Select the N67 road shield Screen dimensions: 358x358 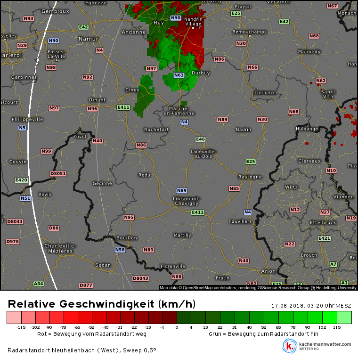[x=332, y=6]
